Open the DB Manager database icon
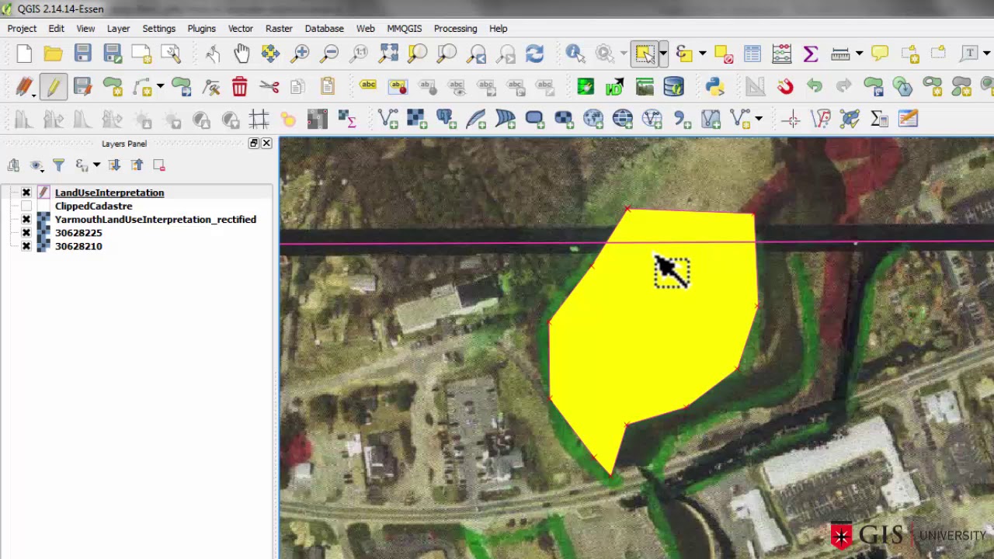The image size is (994, 559). (x=673, y=86)
